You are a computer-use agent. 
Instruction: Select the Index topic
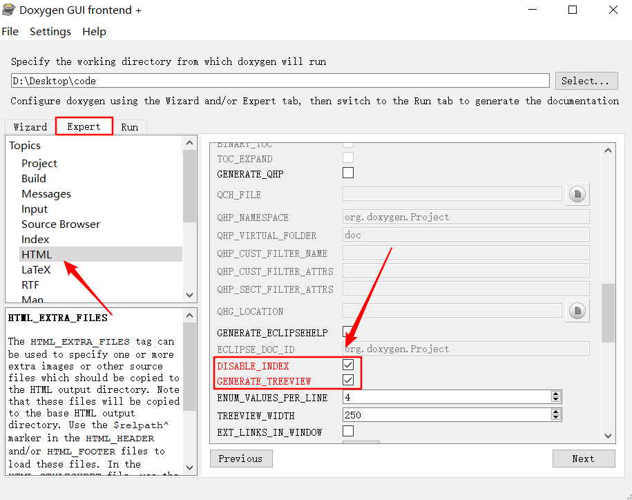click(x=35, y=240)
